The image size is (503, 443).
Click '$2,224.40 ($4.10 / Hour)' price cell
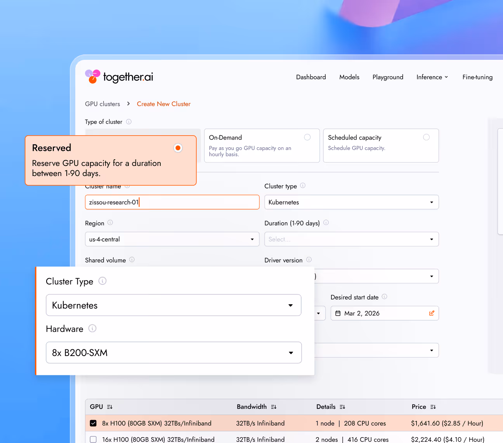448,440
